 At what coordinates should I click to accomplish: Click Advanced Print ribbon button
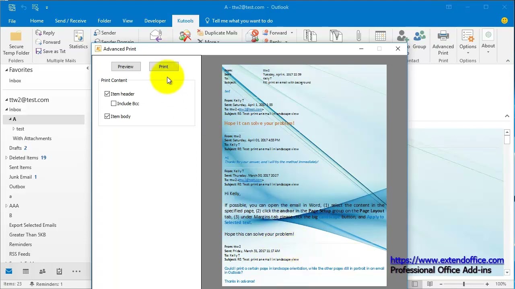point(443,43)
